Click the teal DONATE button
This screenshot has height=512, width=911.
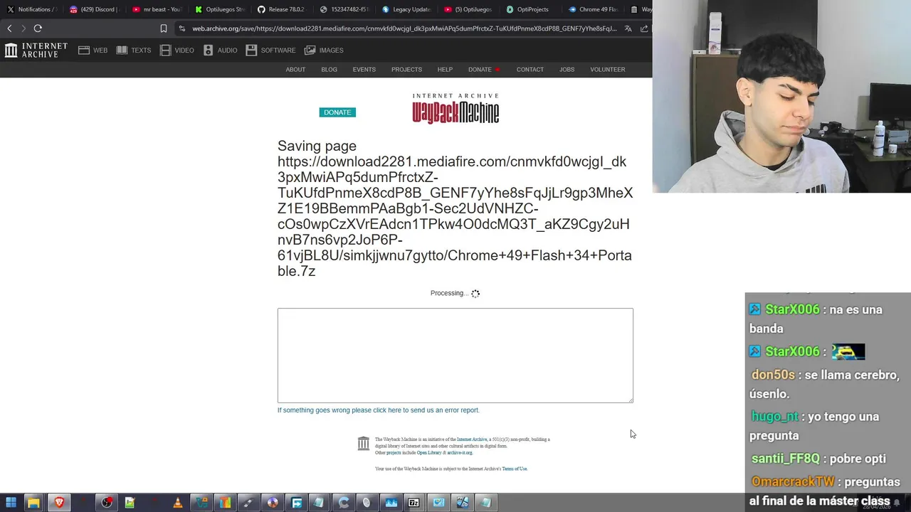click(337, 112)
